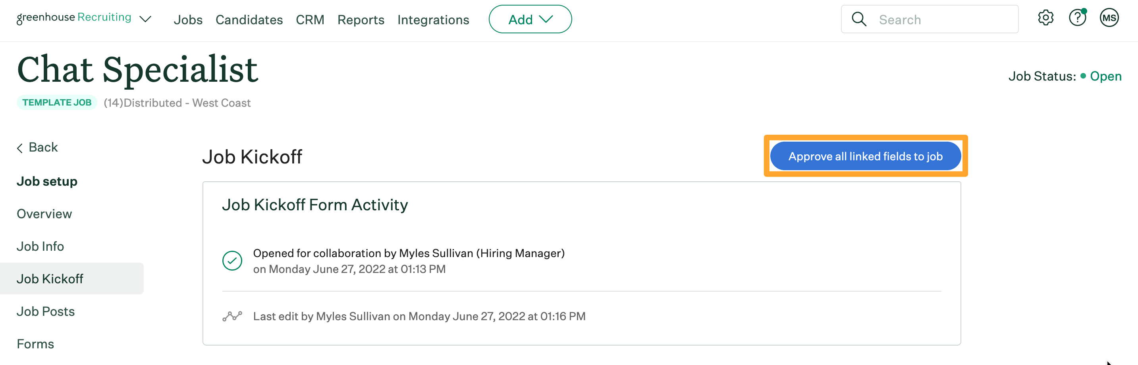
Task: Open the Job Status Open selector
Action: coord(1106,76)
